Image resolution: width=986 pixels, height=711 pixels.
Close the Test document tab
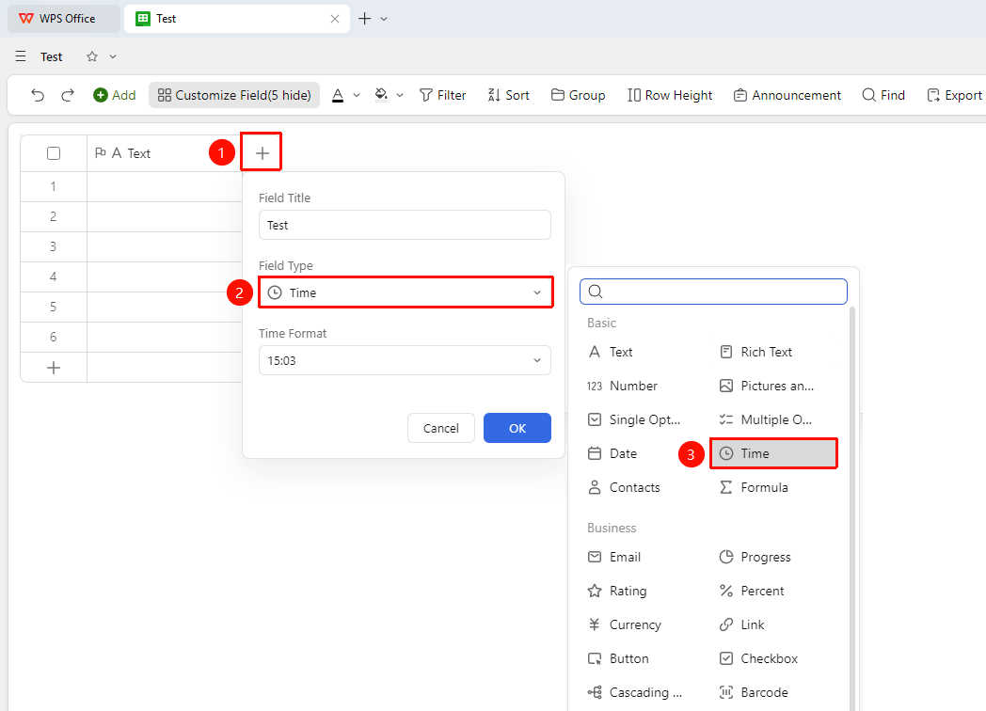335,19
